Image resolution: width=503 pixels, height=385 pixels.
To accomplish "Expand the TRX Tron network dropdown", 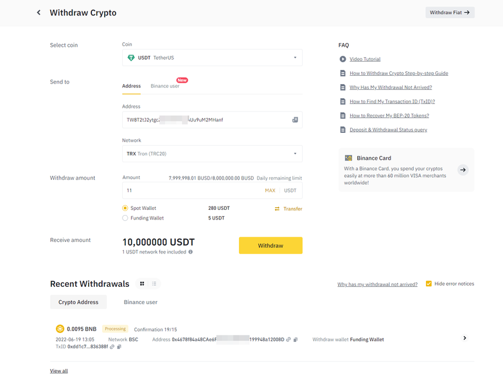I will (212, 154).
